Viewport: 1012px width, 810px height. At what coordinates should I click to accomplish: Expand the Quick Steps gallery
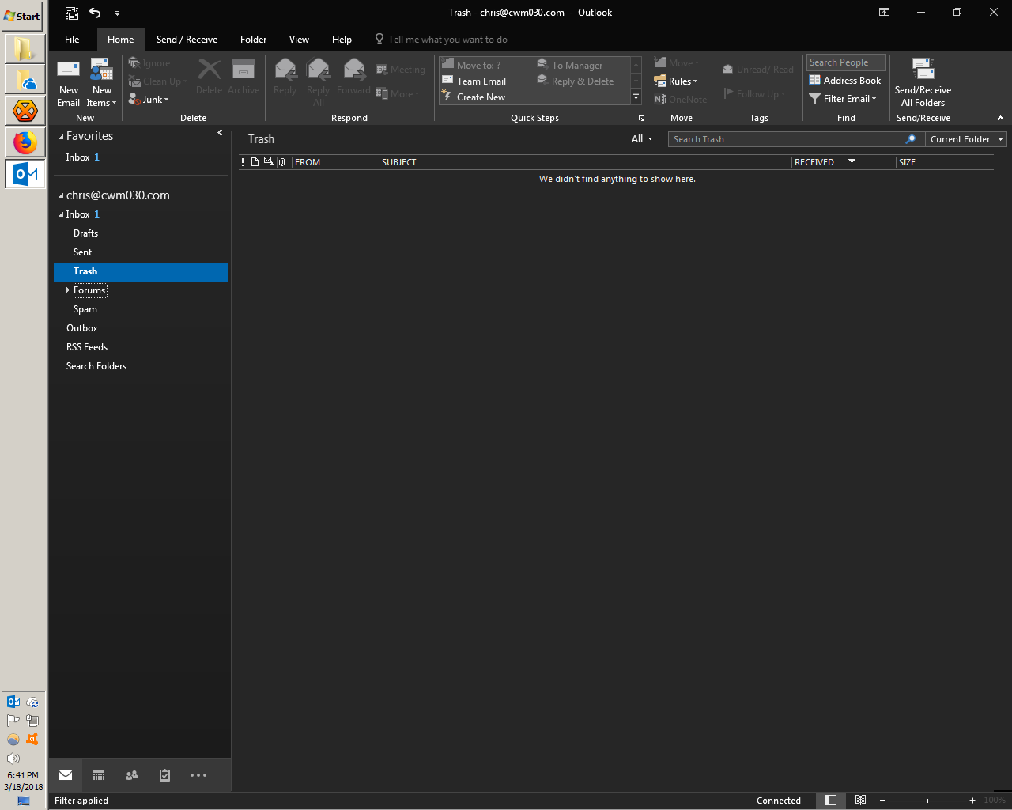coord(636,97)
